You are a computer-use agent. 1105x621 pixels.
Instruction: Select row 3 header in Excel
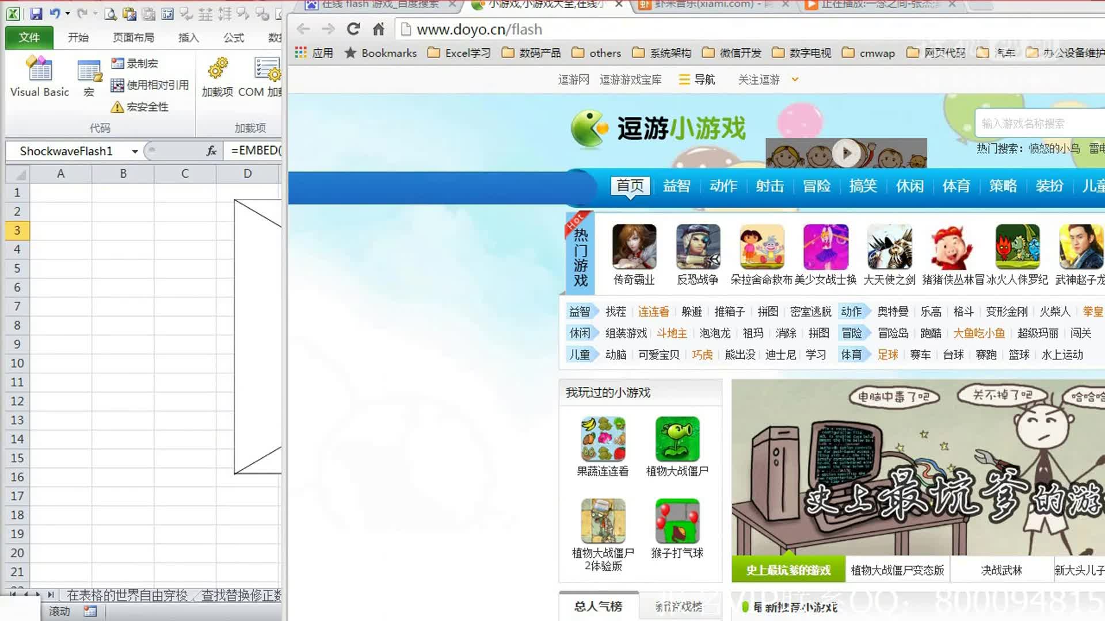point(17,231)
